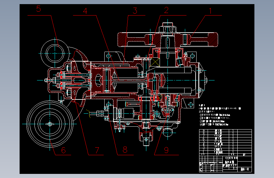Screen dimensions: 274x178
Task: Click callout number 9 label
Action: click(166, 150)
